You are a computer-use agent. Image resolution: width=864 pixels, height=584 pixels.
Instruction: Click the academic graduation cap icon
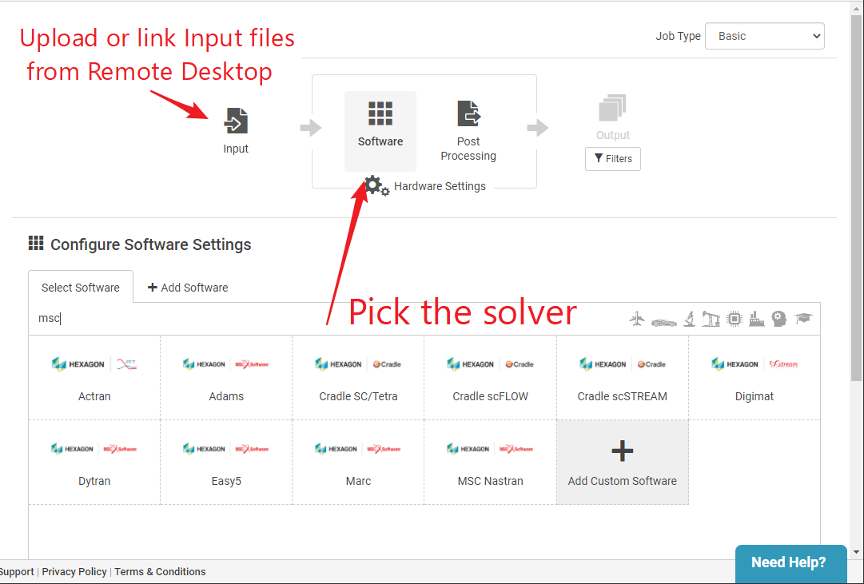tap(803, 319)
